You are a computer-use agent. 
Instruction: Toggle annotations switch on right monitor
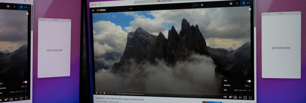[x=248, y=81]
